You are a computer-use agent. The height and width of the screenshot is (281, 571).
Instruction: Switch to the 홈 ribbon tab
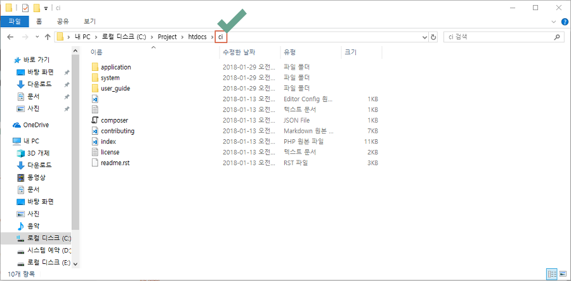[39, 22]
